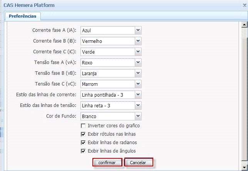The height and width of the screenshot is (171, 248).
Task: Enable Inverter cores do grafico checkbox
Action: (83, 126)
